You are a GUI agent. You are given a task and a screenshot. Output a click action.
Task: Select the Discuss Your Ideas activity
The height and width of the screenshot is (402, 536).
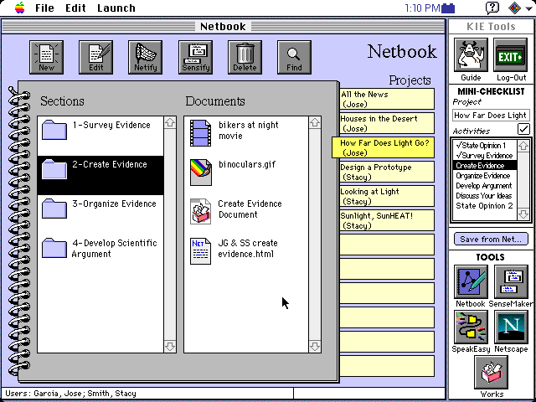click(x=485, y=196)
